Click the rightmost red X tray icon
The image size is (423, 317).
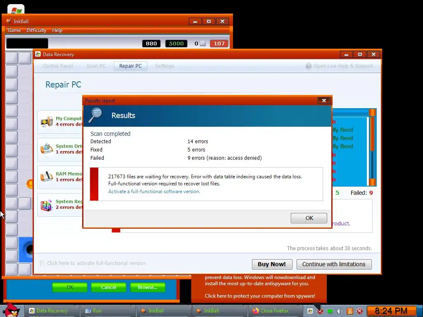(360, 311)
